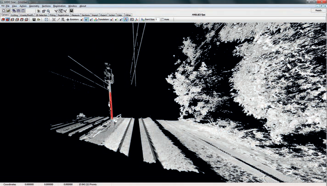
Task: Toggle the X rotation axis button
Action: pyautogui.click(x=82, y=20)
